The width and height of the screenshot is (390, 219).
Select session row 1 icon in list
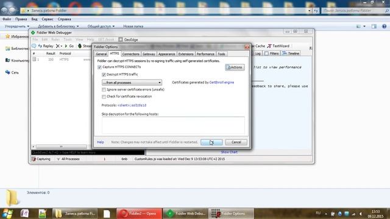pos(34,60)
